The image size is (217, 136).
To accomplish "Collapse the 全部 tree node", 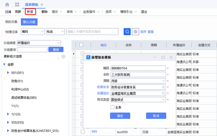I will (4, 64).
